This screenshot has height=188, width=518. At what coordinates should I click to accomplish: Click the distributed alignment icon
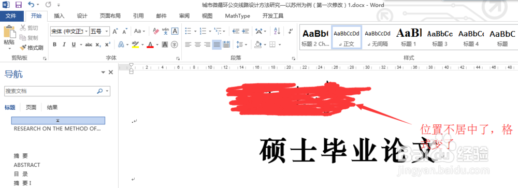click(x=226, y=45)
